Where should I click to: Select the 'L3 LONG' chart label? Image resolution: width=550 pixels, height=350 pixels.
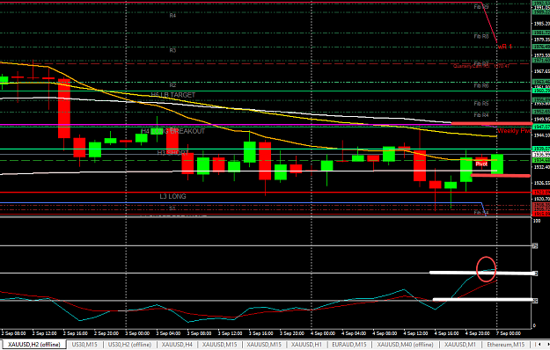[172, 196]
